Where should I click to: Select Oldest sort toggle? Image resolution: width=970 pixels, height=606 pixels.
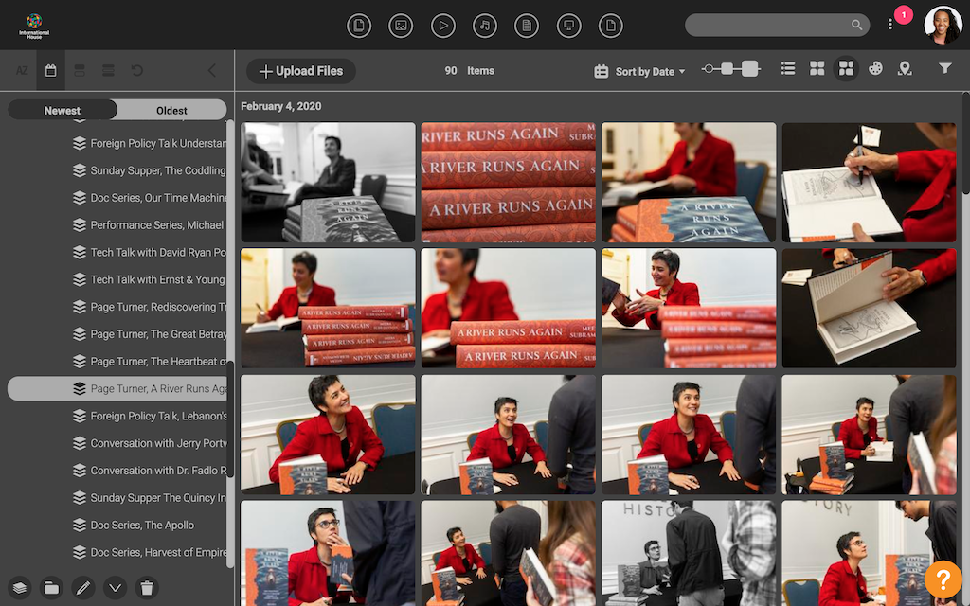click(171, 110)
